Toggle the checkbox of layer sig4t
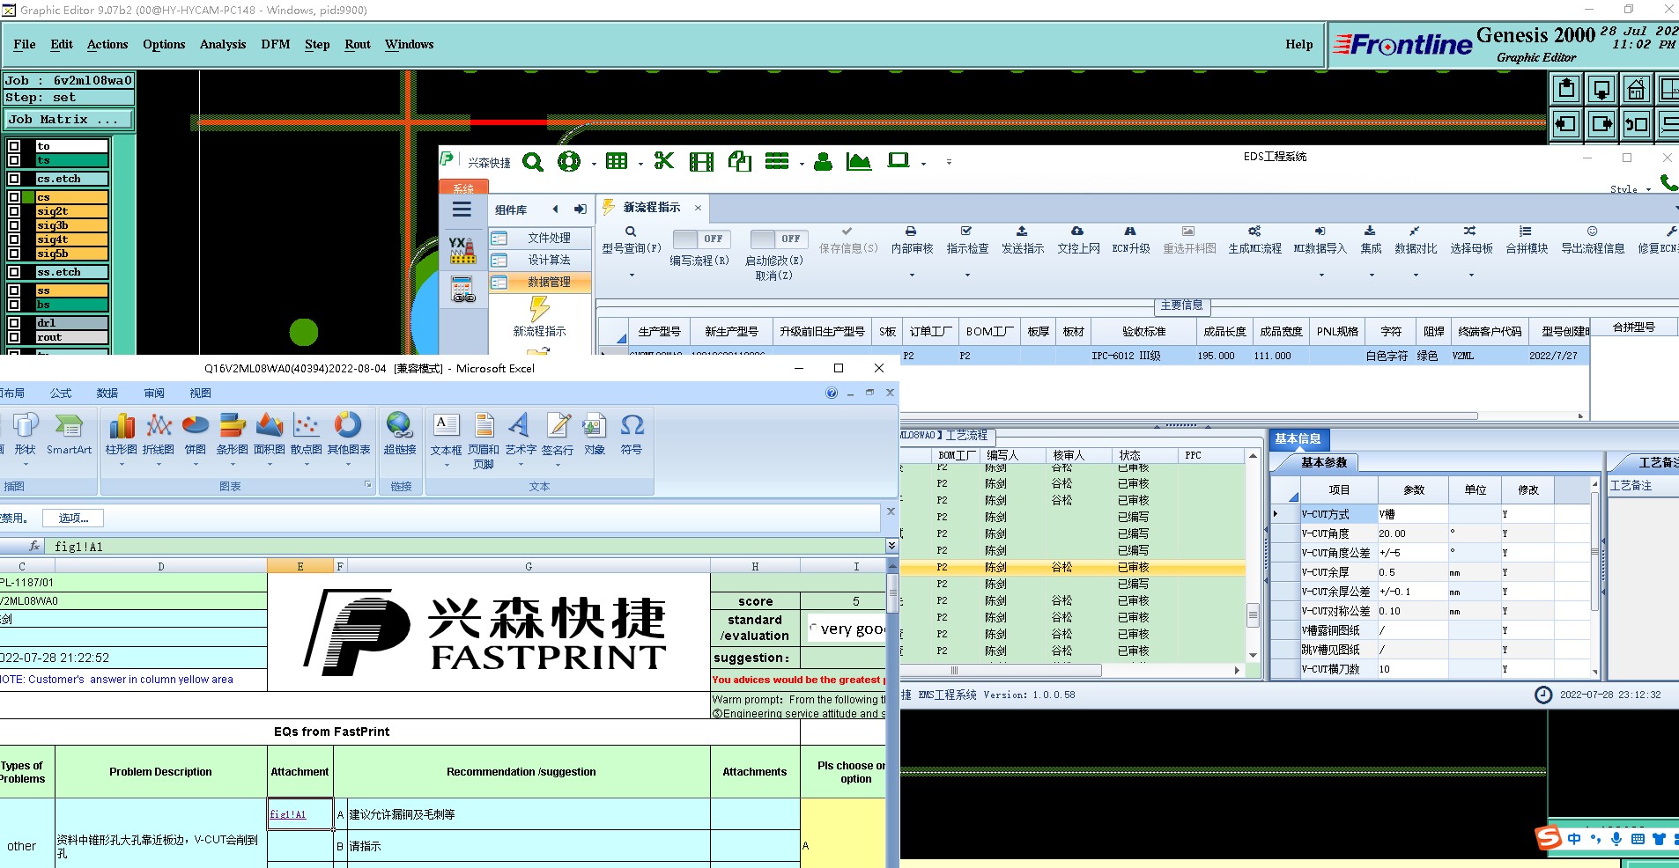 tap(14, 239)
